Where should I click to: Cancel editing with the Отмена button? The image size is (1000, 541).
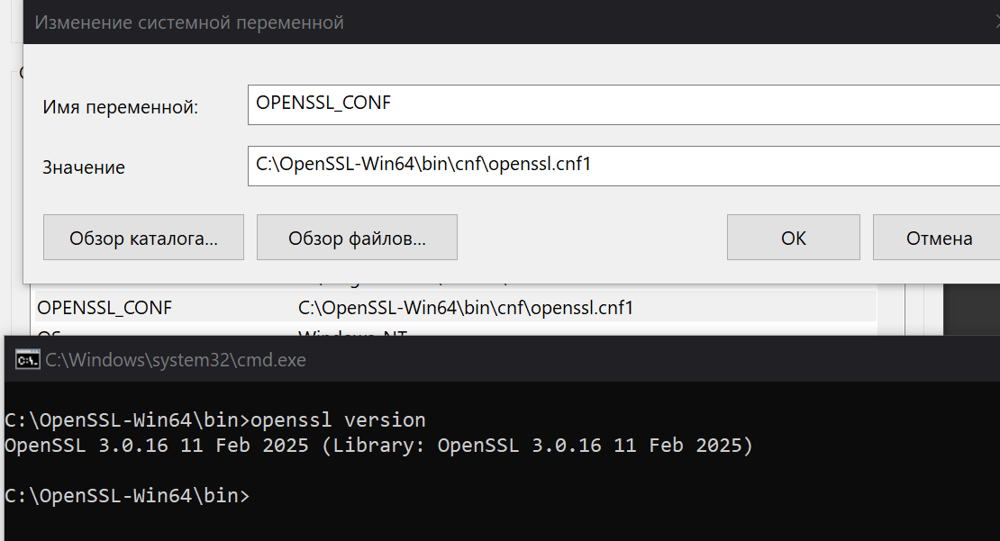(x=938, y=238)
